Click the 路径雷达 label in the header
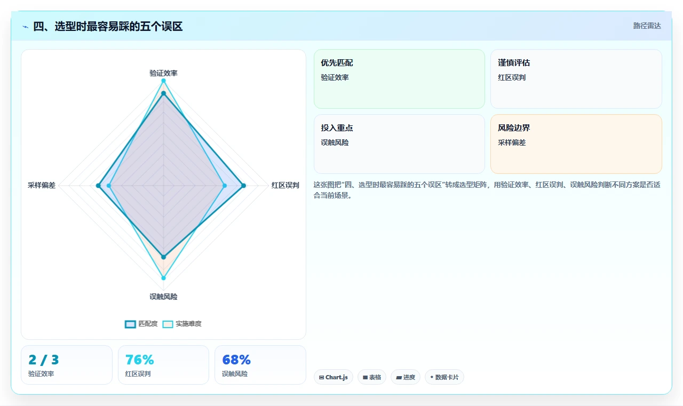This screenshot has height=406, width=683. pyautogui.click(x=647, y=26)
